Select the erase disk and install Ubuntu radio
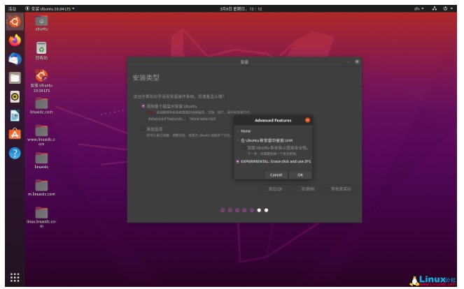Viewport: 464px width, 289px height. pos(143,106)
